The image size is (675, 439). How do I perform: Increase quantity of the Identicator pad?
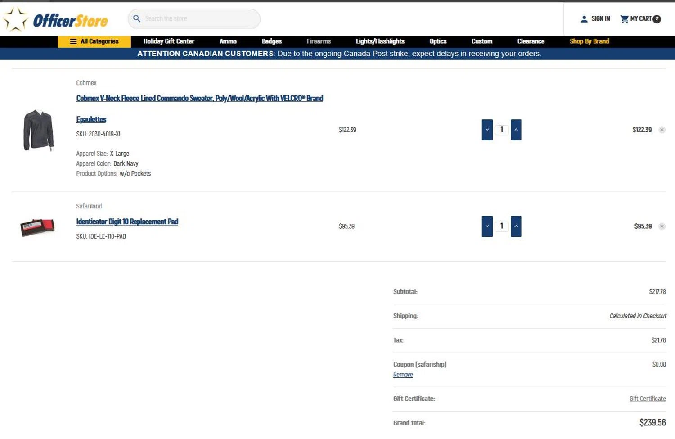(516, 226)
